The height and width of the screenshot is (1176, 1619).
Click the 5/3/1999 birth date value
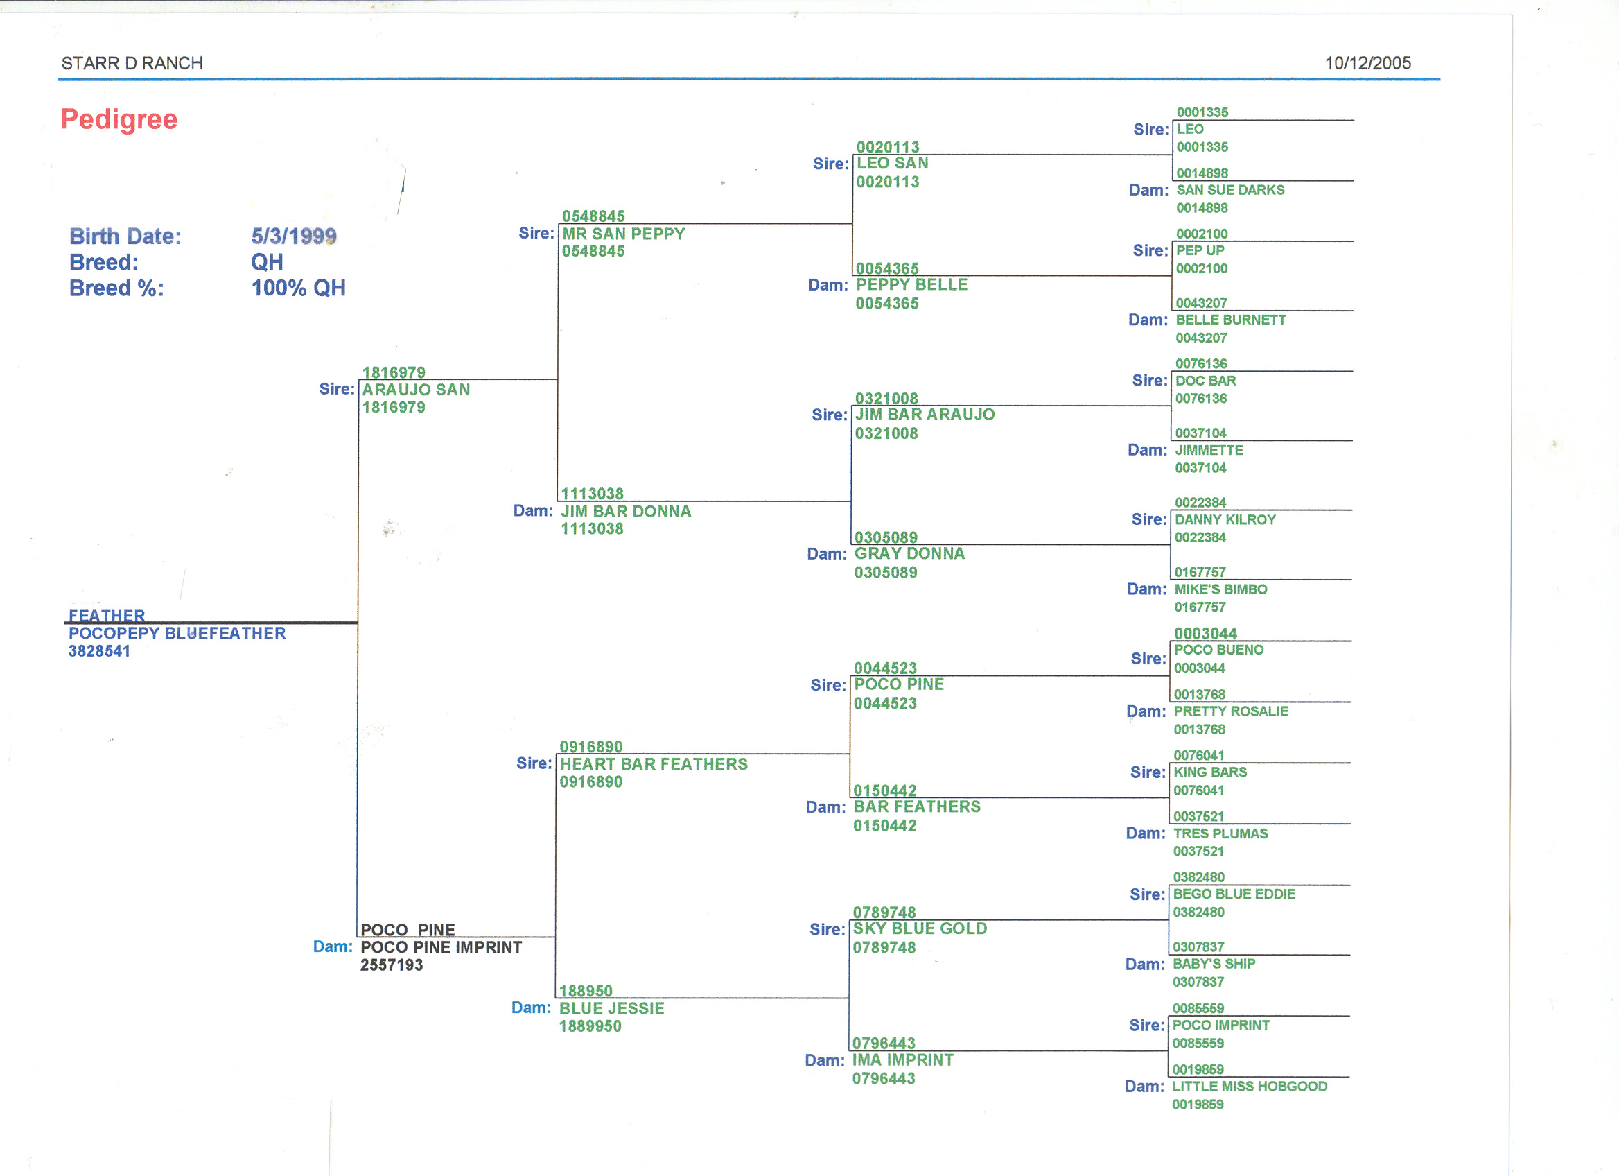pyautogui.click(x=293, y=236)
